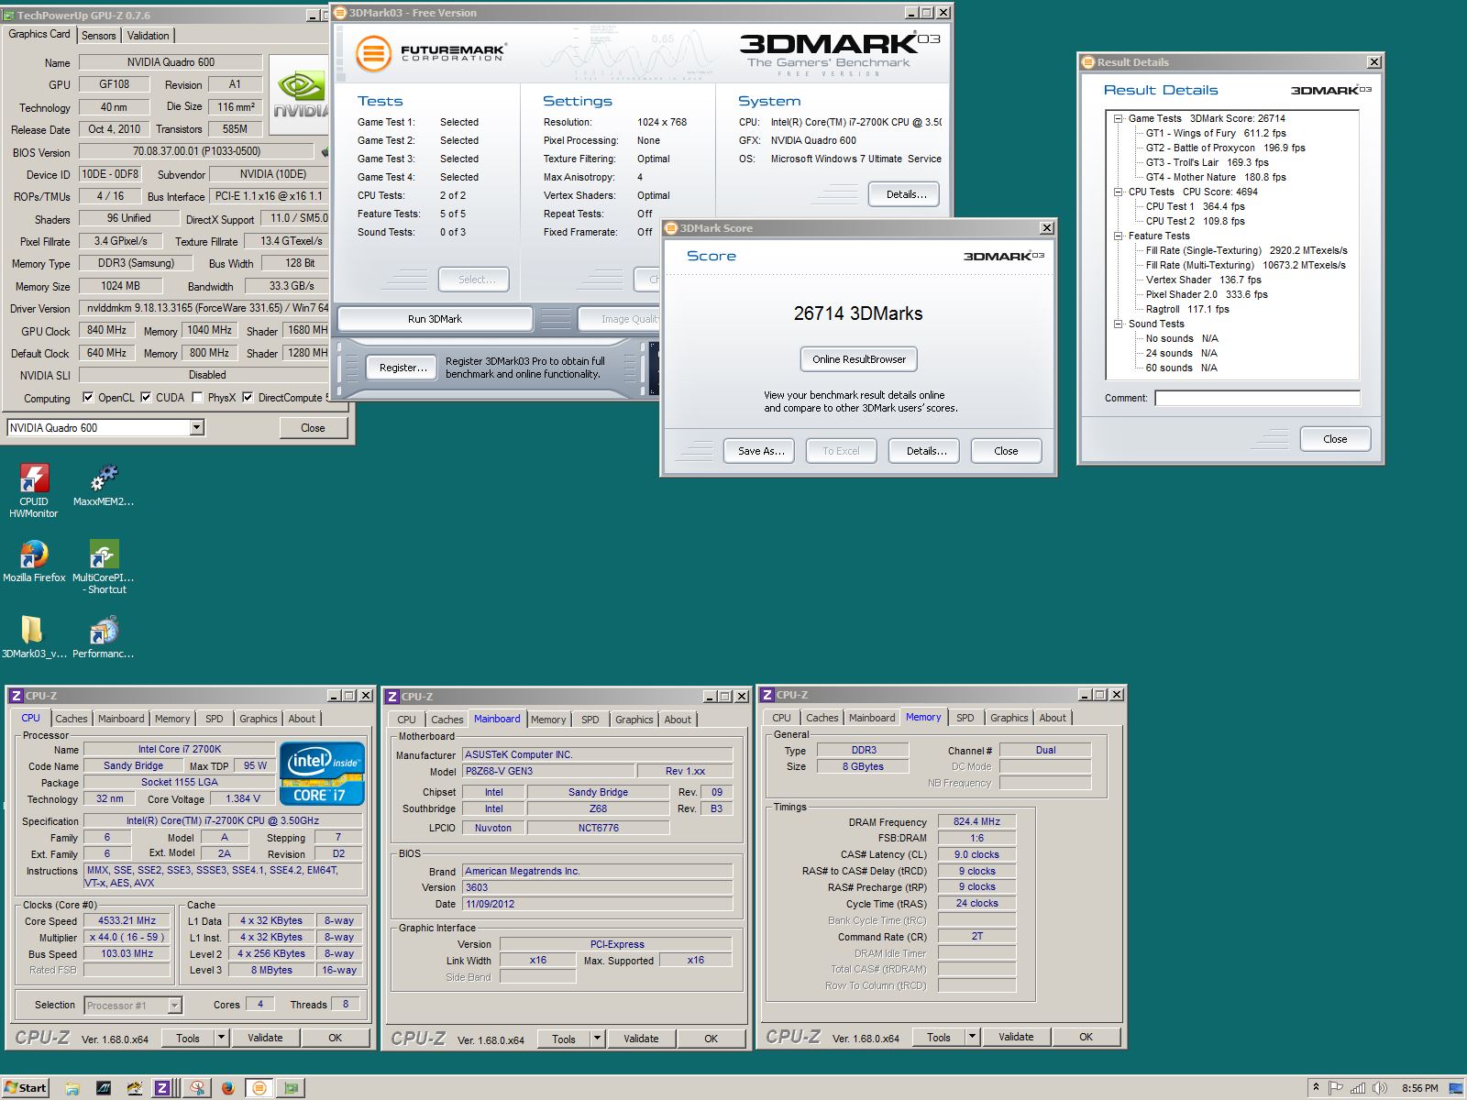Open Caches tab in CPU-Z CPU window
The height and width of the screenshot is (1100, 1467).
[72, 719]
